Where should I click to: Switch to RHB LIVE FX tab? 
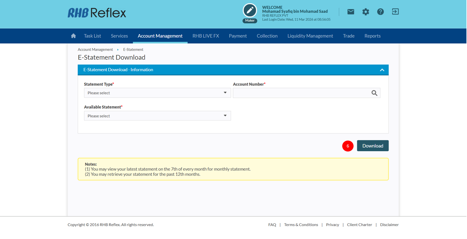click(x=205, y=36)
